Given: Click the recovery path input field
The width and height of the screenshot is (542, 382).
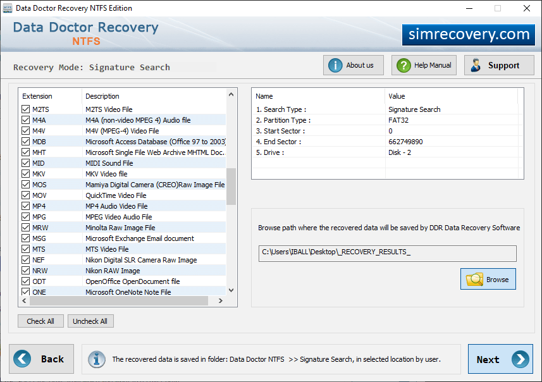Looking at the screenshot, I should 388,254.
